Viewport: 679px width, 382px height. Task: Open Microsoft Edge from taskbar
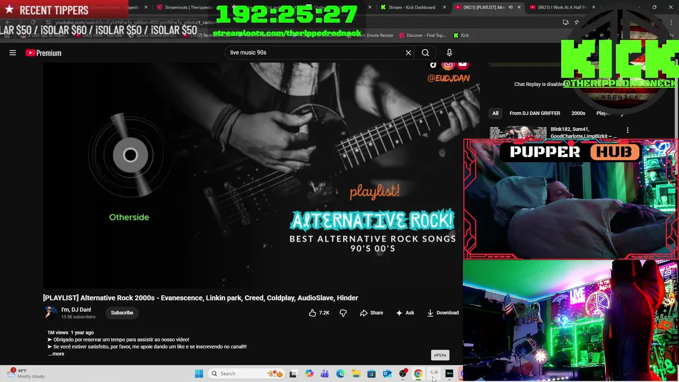[341, 374]
